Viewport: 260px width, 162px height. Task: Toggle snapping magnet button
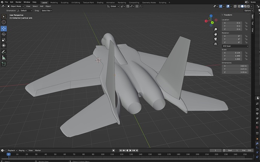click(x=128, y=6)
